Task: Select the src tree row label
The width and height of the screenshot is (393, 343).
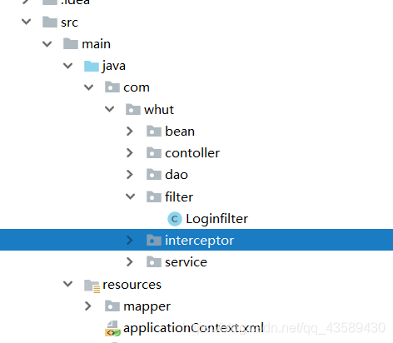Action: click(70, 22)
